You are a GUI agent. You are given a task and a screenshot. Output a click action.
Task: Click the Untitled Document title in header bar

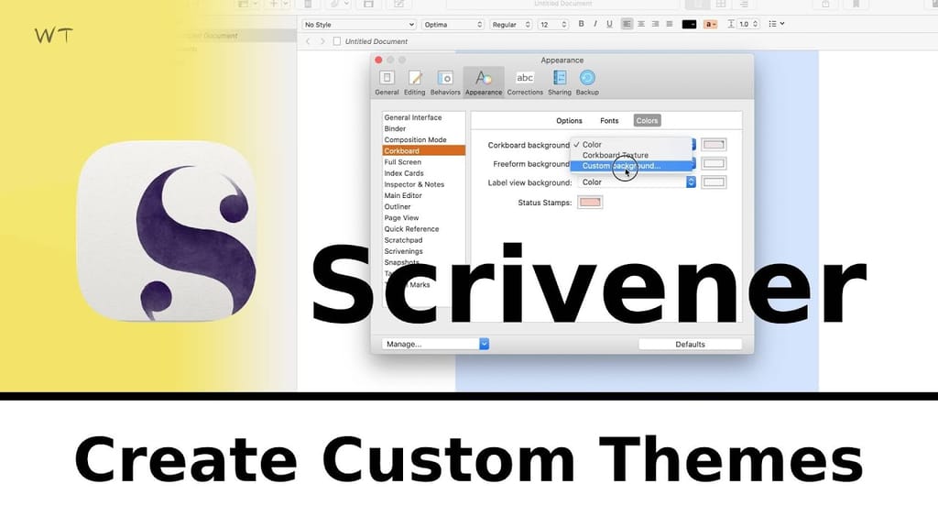[376, 41]
